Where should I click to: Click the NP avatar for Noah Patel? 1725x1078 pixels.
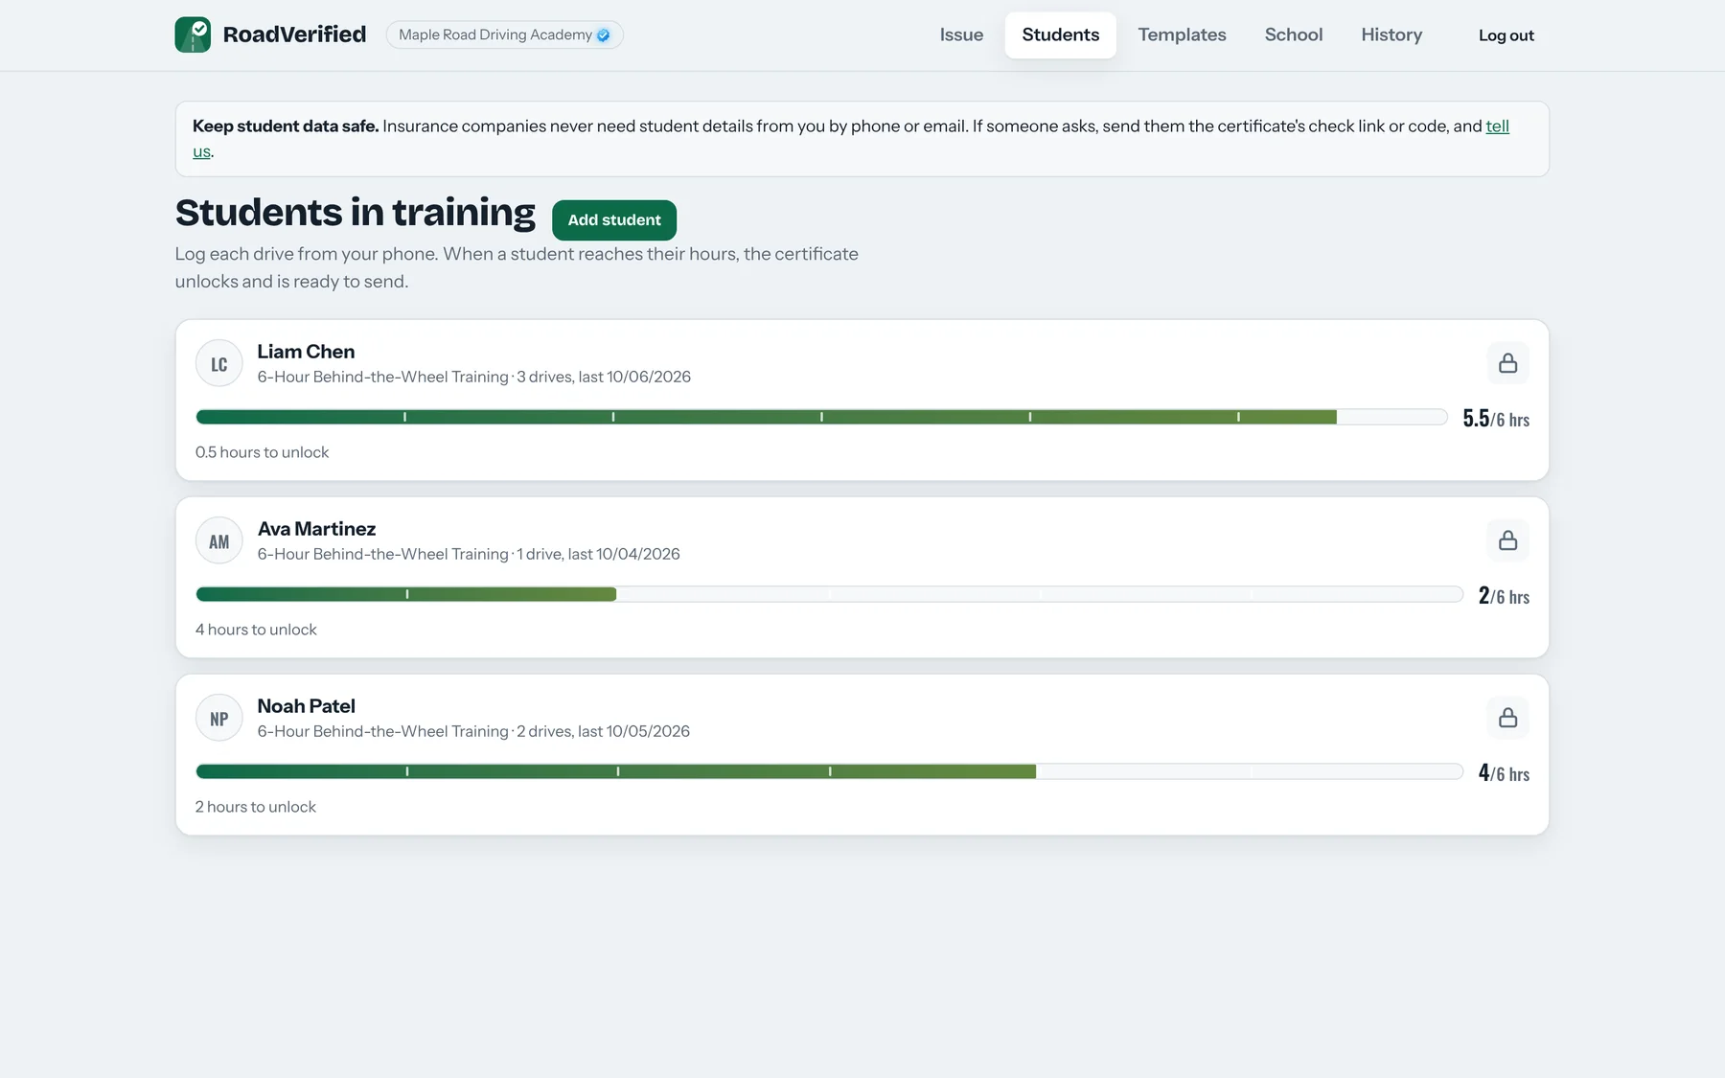click(x=219, y=719)
